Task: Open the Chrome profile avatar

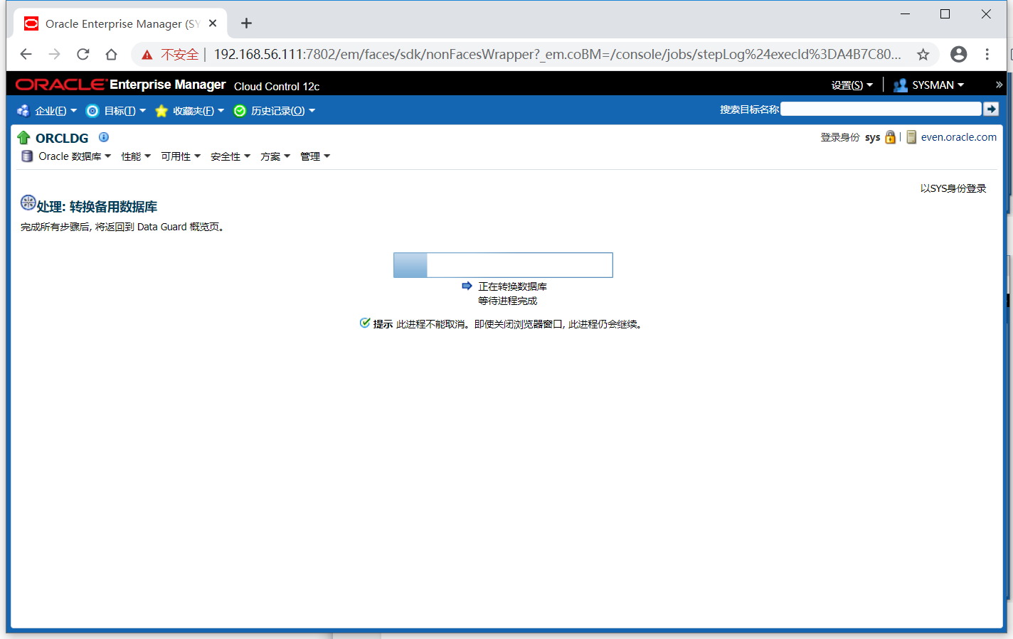Action: coord(959,54)
